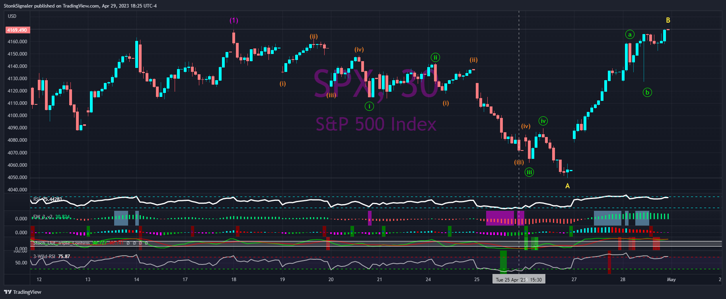
Task: Select the EW 3, -2, 30.824 indicator legend
Action: pos(51,217)
